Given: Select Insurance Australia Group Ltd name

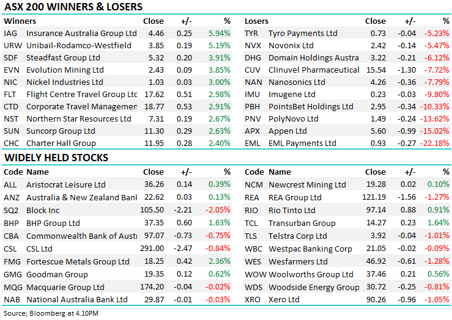Looking at the screenshot, I should click(x=81, y=33).
